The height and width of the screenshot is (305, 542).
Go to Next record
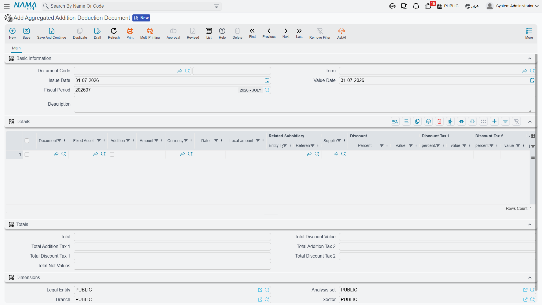pyautogui.click(x=286, y=33)
